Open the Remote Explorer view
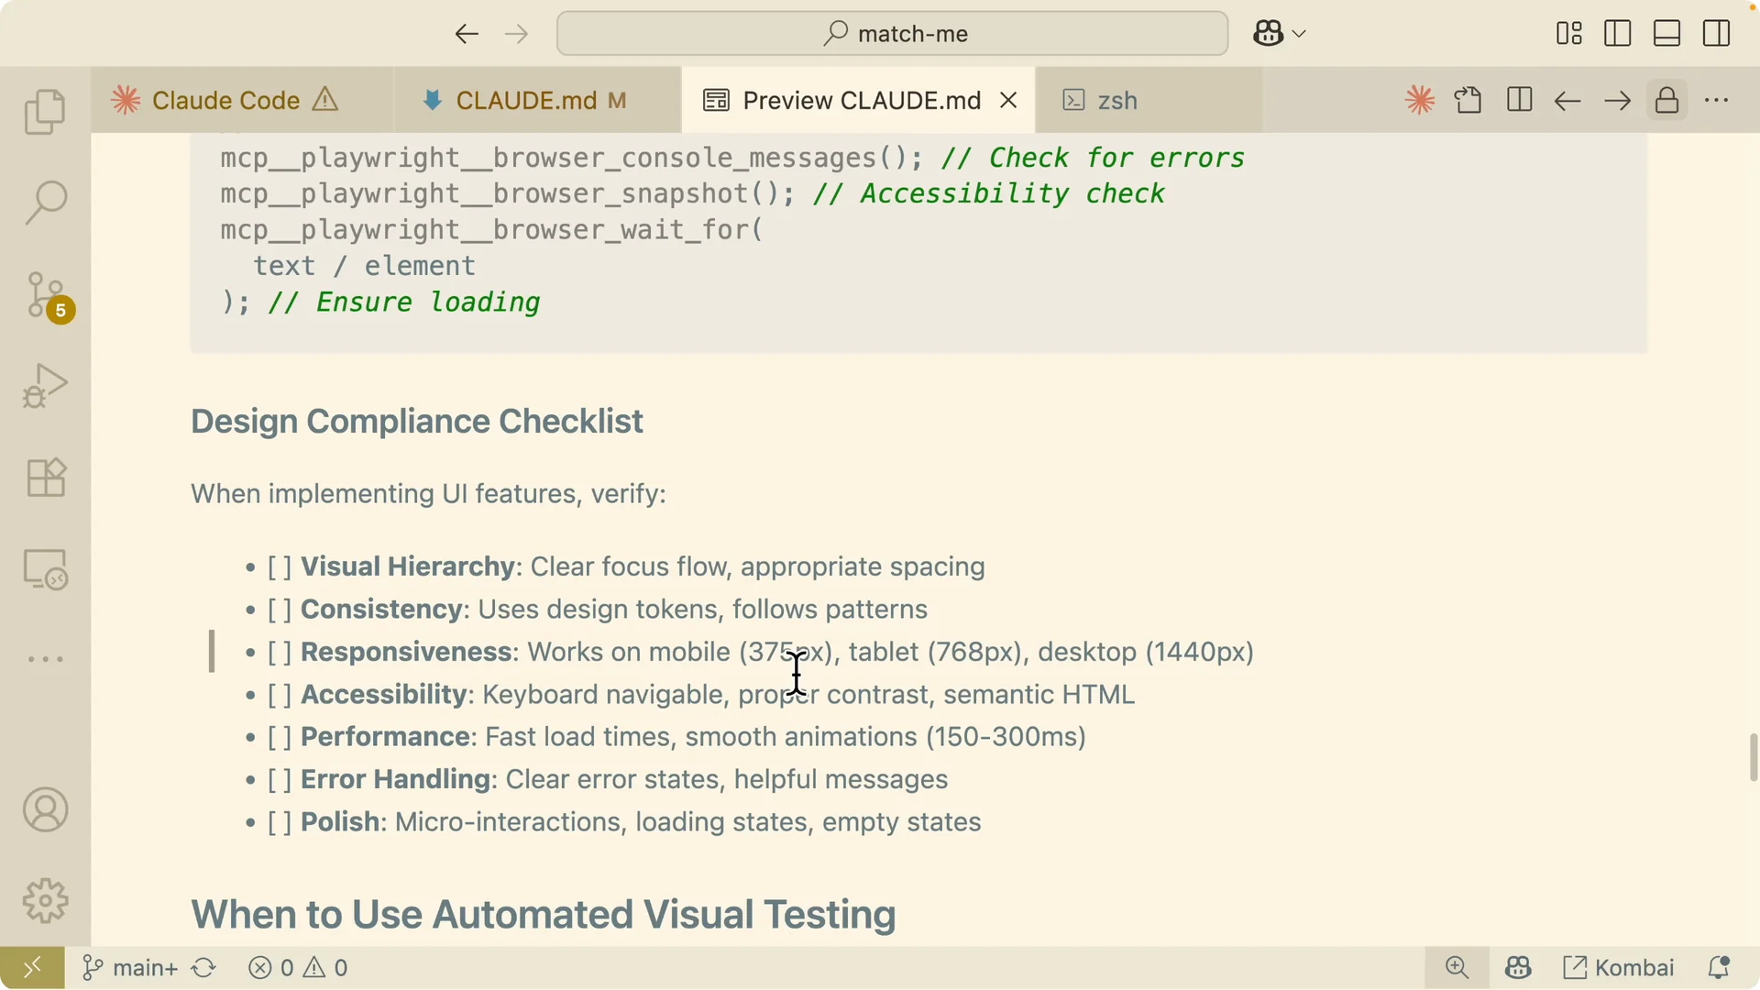Screen dimensions: 1760x990 coord(45,569)
